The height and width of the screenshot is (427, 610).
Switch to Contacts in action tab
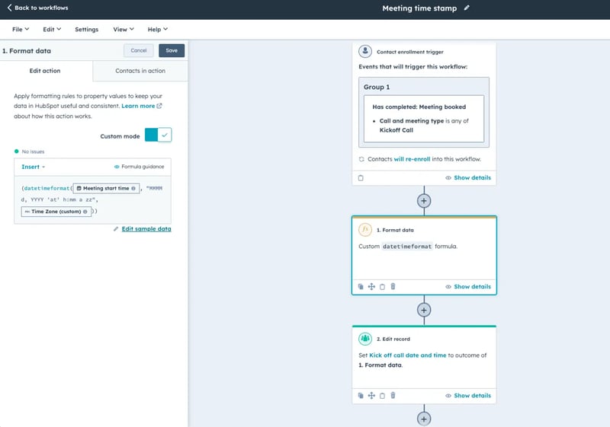pyautogui.click(x=140, y=71)
